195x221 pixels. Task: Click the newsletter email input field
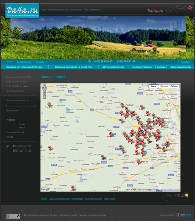(21, 105)
